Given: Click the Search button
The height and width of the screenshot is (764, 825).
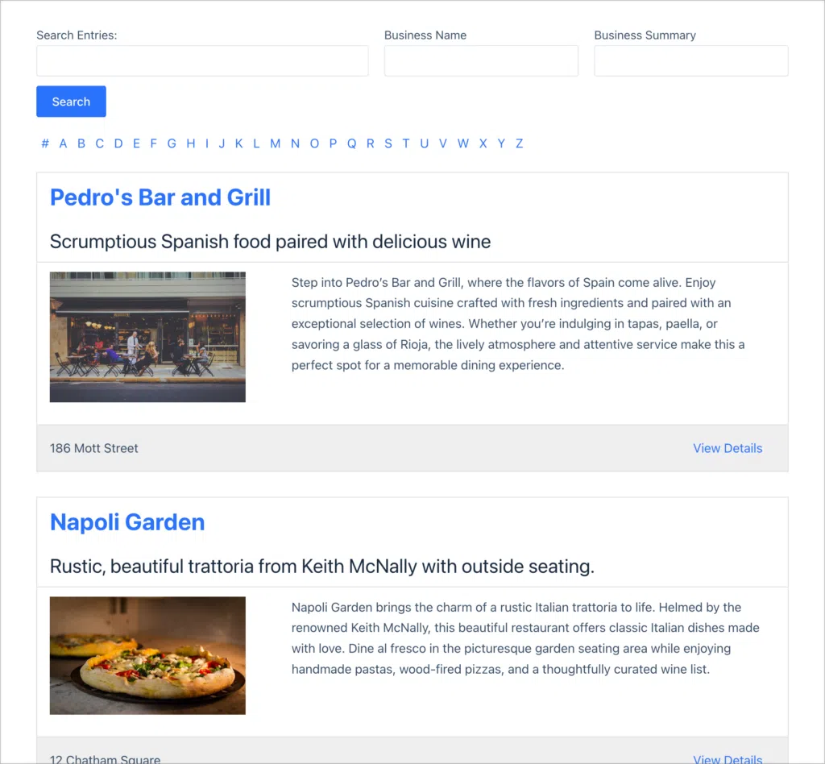Looking at the screenshot, I should (x=70, y=101).
